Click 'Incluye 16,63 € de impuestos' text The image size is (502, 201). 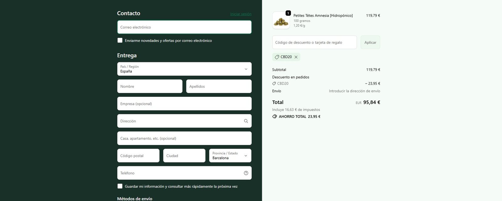pyautogui.click(x=296, y=110)
